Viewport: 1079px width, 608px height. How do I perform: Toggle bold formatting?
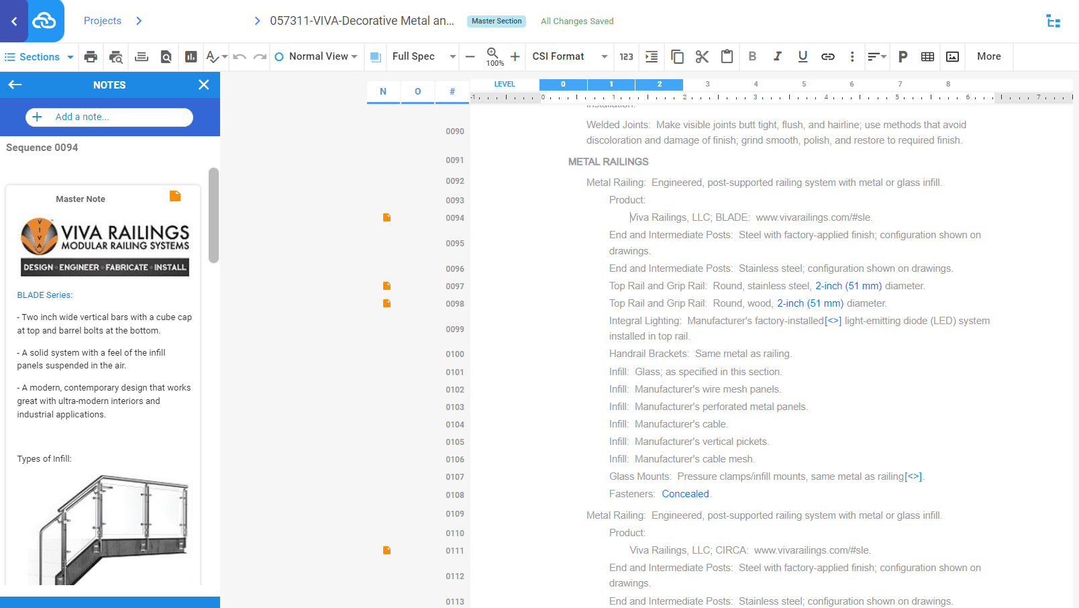(x=752, y=57)
